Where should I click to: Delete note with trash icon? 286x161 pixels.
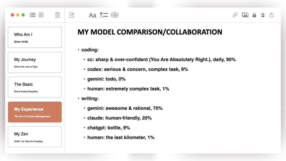[57, 15]
